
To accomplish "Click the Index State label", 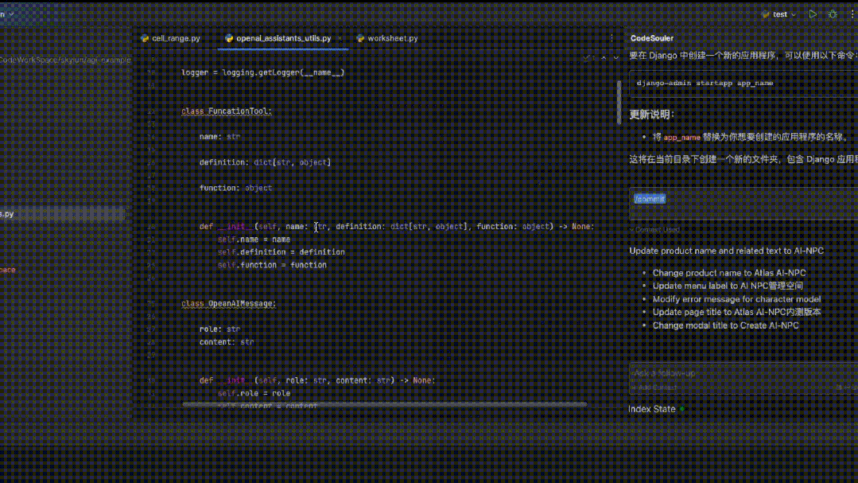I will coord(652,409).
